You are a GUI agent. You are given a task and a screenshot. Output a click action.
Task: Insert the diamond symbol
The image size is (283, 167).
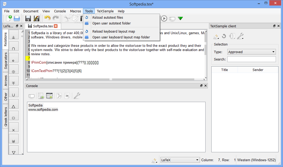click(x=14, y=58)
